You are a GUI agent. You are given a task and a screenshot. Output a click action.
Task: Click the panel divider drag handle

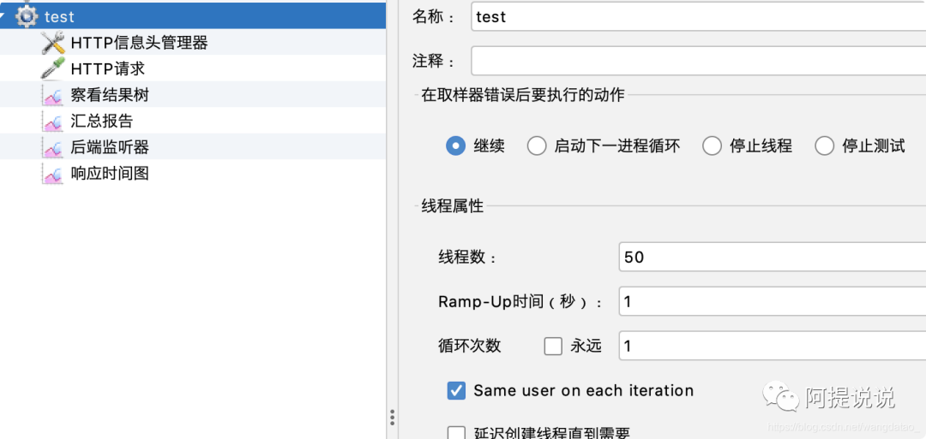[x=392, y=417]
